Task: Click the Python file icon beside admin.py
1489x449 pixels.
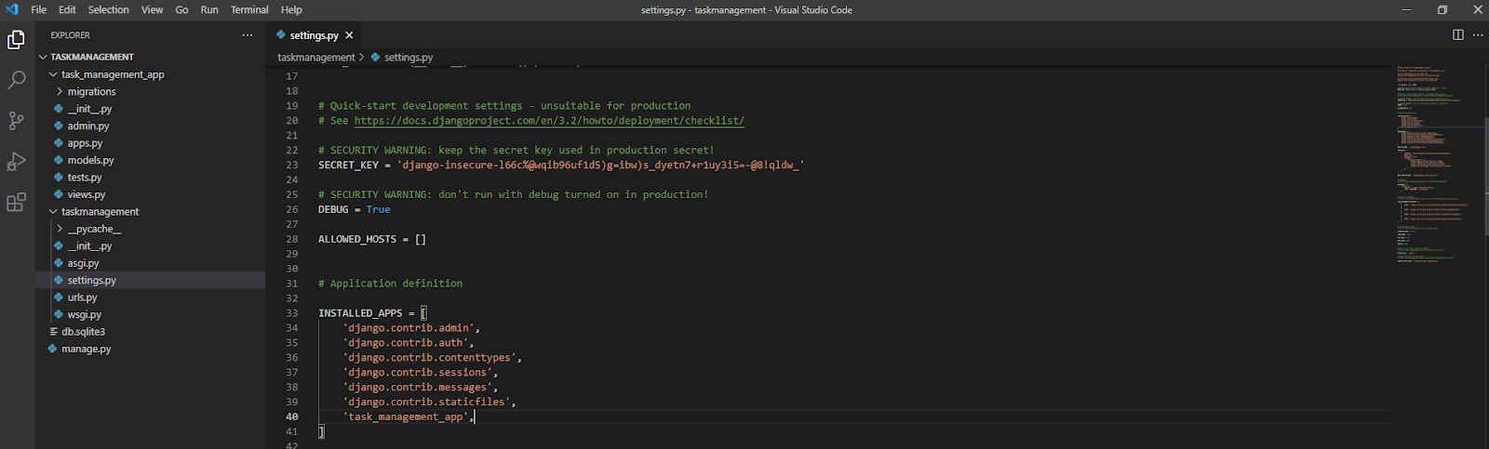Action: tap(59, 125)
